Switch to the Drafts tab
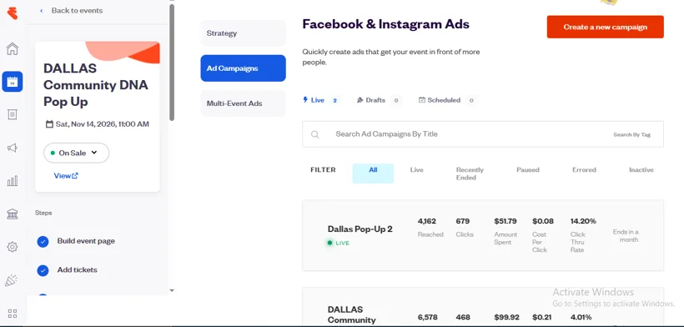 [x=378, y=100]
